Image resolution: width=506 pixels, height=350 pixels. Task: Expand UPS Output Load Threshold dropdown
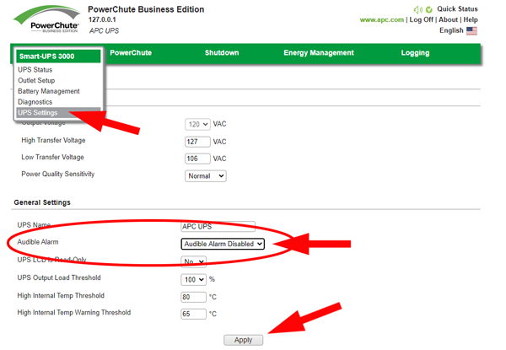pos(193,279)
